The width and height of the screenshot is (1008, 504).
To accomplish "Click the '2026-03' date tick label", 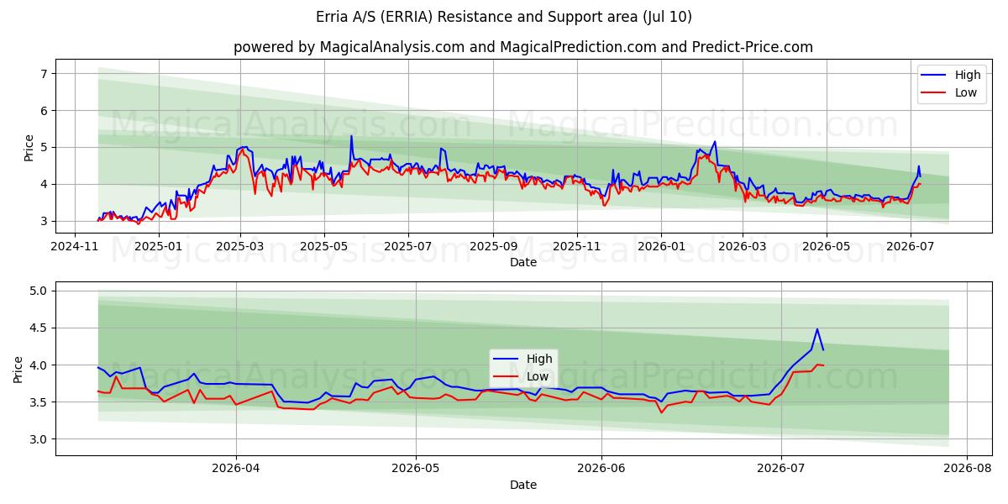I will click(x=743, y=247).
